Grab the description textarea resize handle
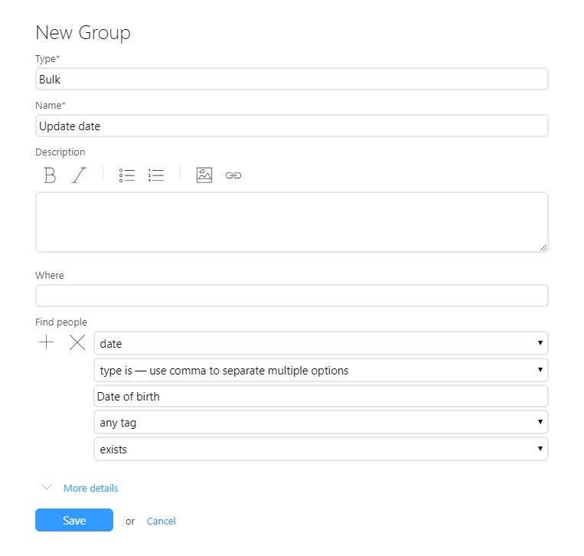The image size is (584, 556). coord(543,247)
